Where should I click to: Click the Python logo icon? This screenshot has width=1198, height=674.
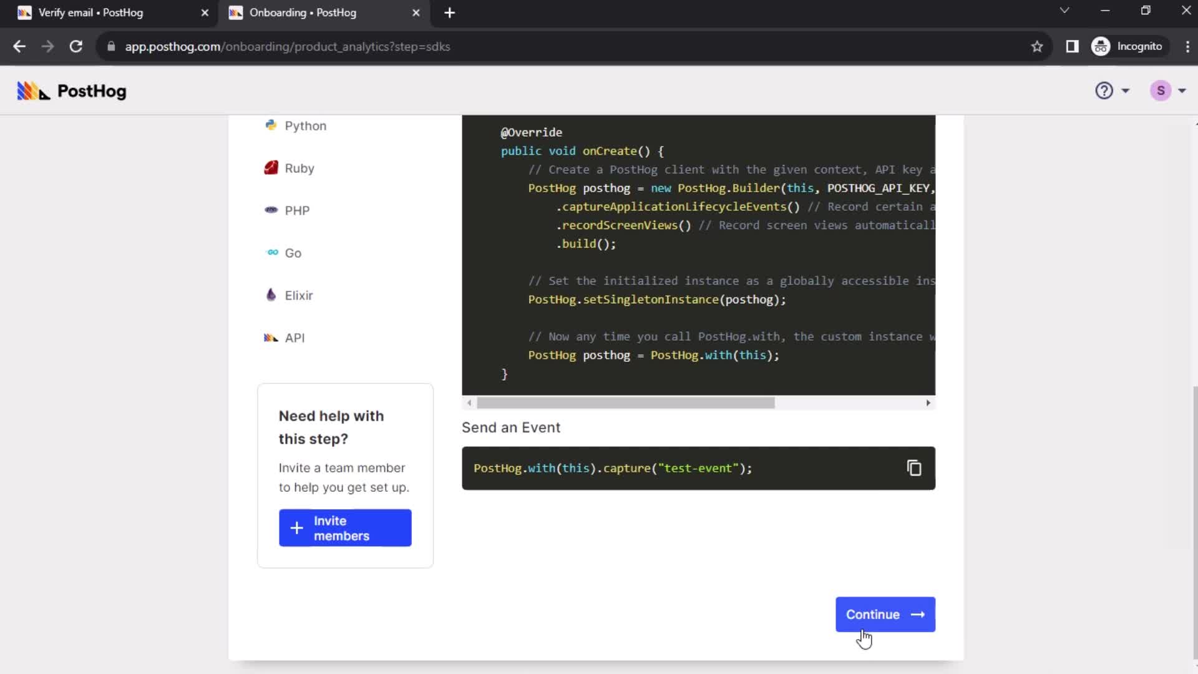pyautogui.click(x=271, y=125)
